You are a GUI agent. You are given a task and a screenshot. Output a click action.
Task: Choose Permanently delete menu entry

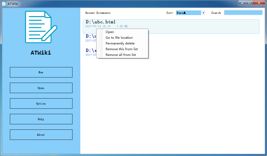coord(122,43)
